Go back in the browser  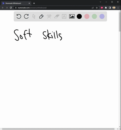3,8
